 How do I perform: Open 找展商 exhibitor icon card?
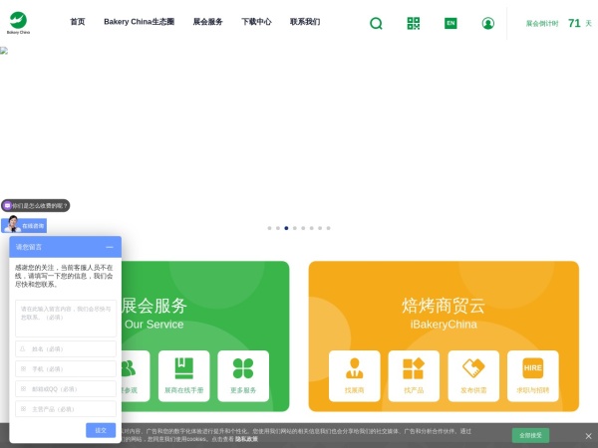click(x=354, y=376)
